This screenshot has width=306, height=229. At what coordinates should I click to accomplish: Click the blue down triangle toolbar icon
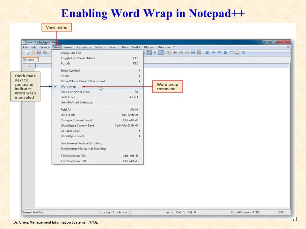[219, 52]
